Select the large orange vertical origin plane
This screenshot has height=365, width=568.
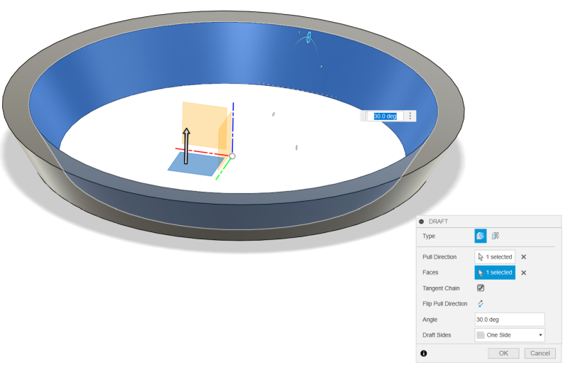[x=204, y=126]
